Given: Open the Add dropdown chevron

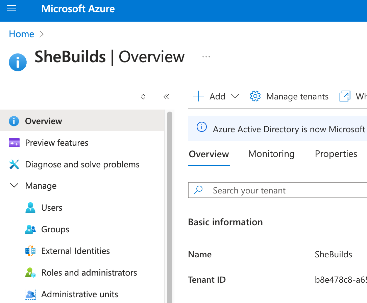Looking at the screenshot, I should pos(235,96).
